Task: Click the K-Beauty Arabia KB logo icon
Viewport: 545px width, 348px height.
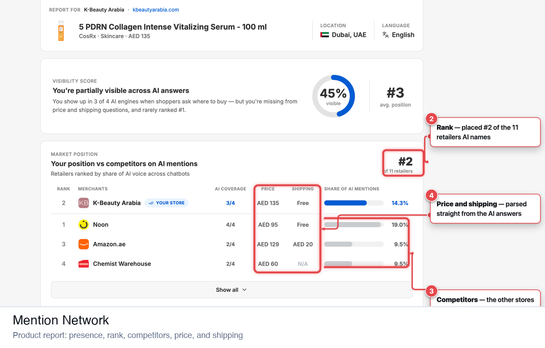Action: tap(84, 203)
